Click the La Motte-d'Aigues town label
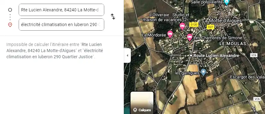This screenshot has width=265, height=114. [x=222, y=21]
